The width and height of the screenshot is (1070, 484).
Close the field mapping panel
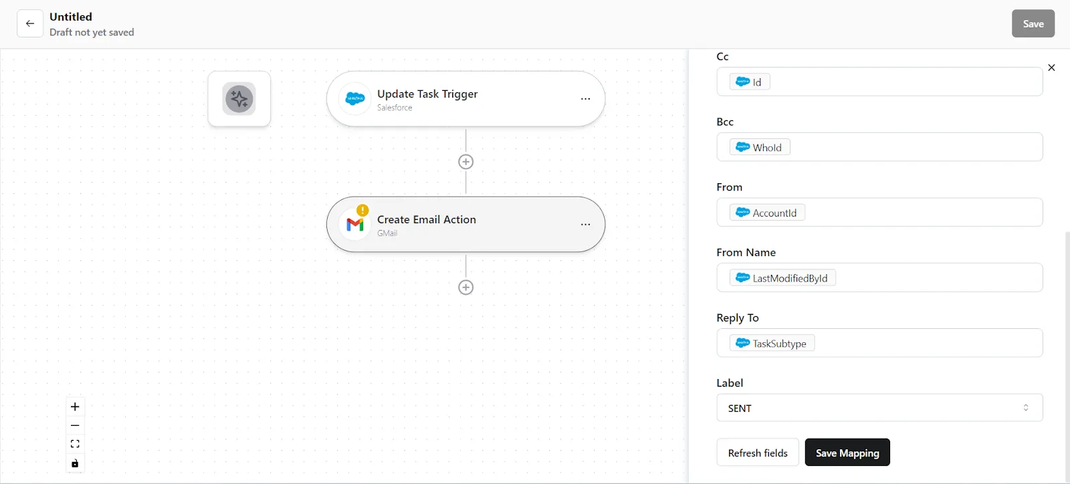click(1051, 68)
